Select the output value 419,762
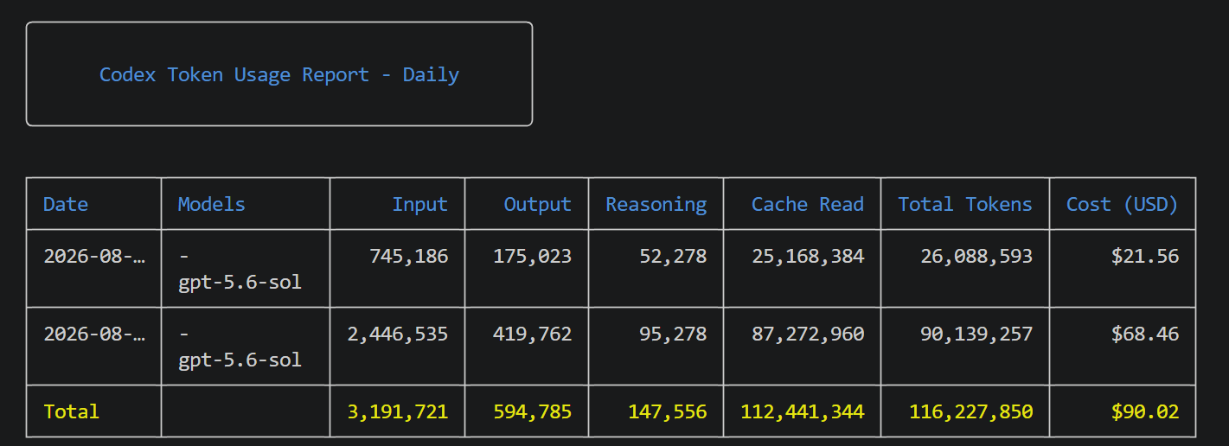This screenshot has height=446, width=1229. tap(532, 334)
